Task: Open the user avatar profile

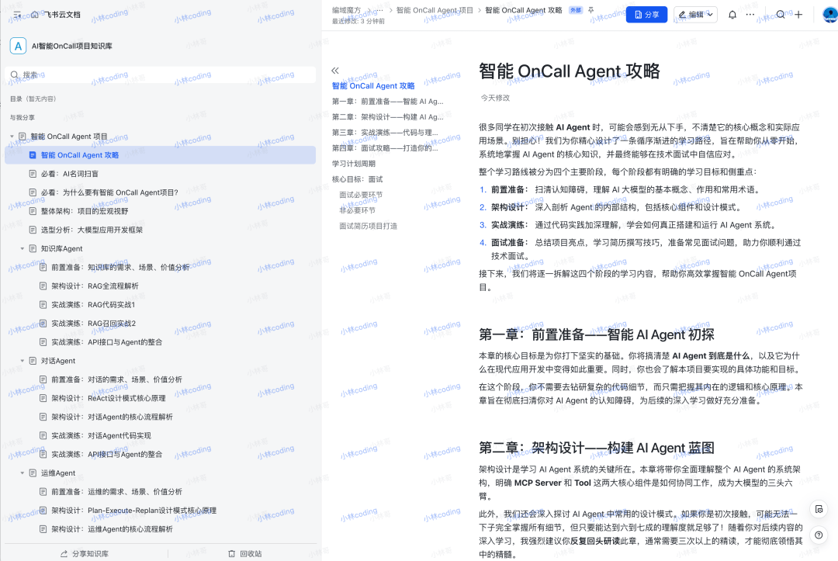Action: pyautogui.click(x=829, y=15)
